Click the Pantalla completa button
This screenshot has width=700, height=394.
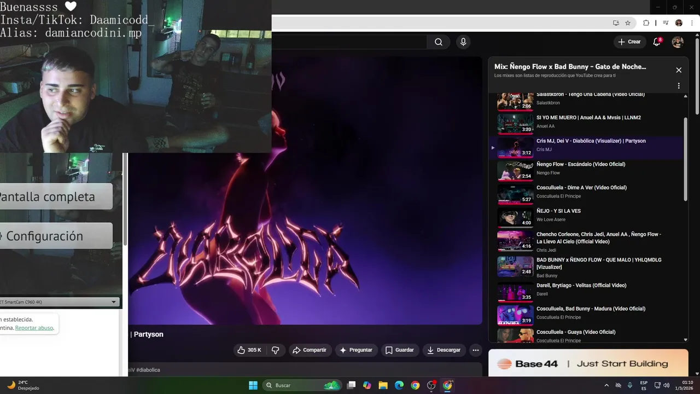[56, 196]
